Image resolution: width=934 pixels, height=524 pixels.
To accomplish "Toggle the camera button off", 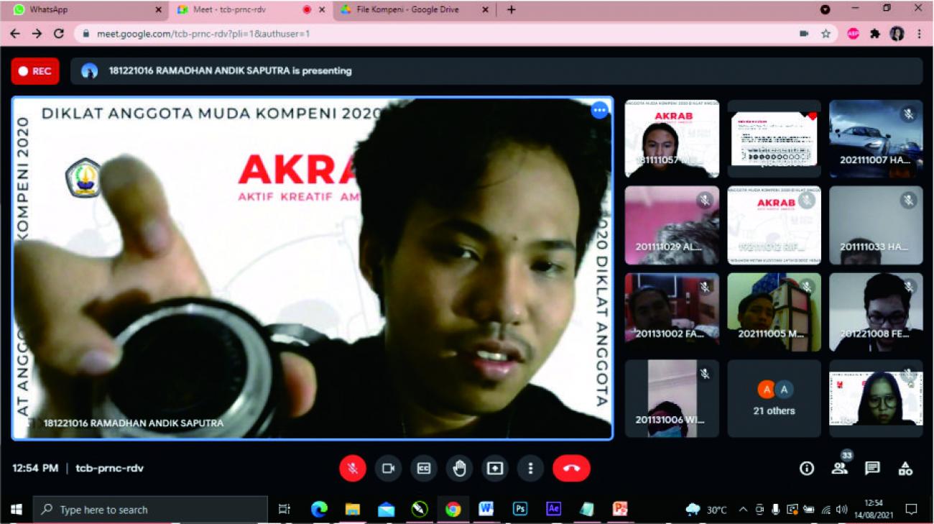I will [388, 469].
